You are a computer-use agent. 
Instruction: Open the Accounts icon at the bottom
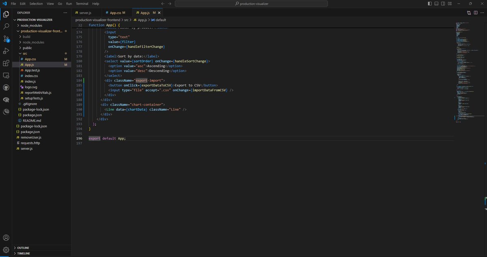[6, 238]
